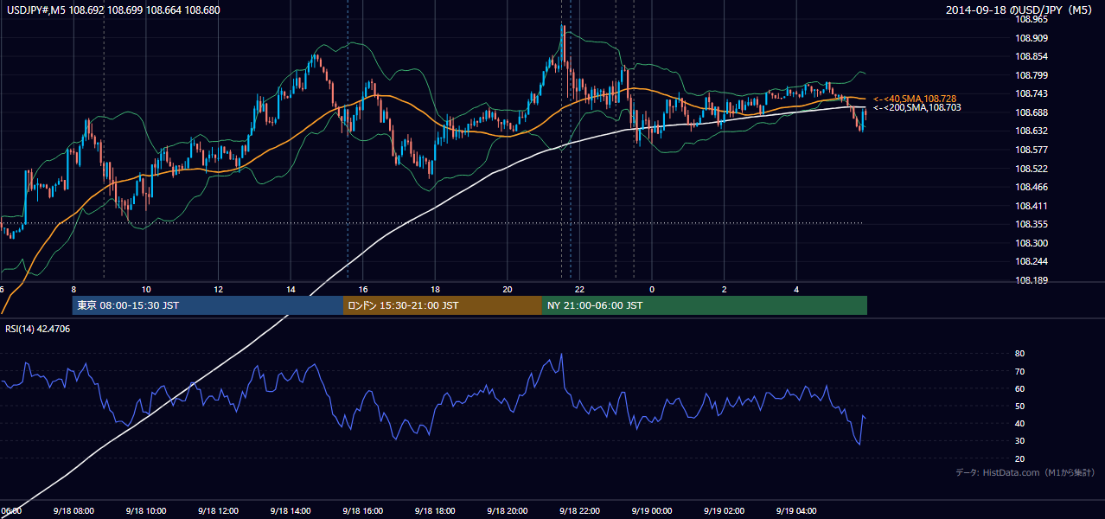
Task: Click price axis value 108.743
Action: pyautogui.click(x=1032, y=93)
